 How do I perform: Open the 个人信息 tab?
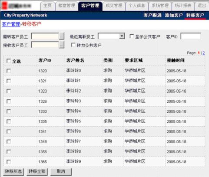pos(137,6)
